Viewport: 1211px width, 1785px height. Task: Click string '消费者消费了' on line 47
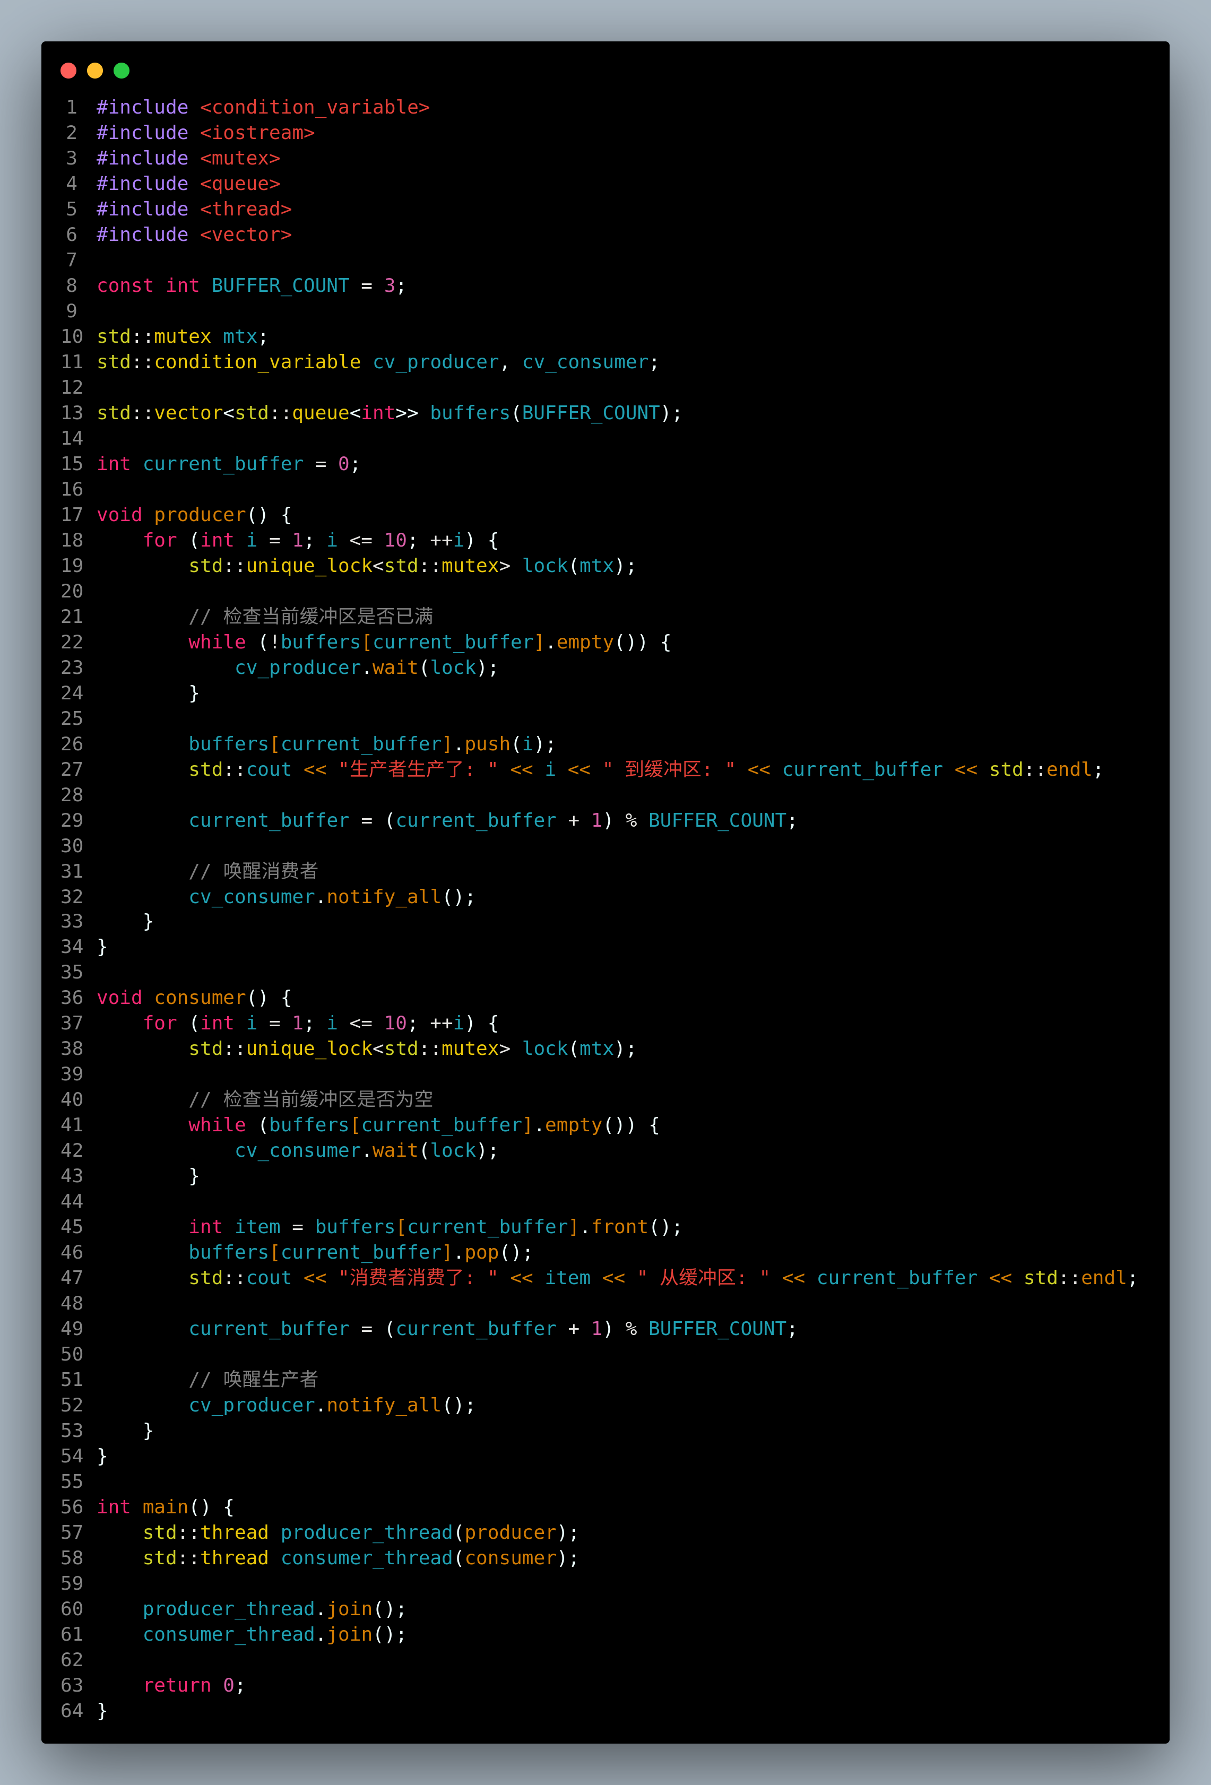coord(407,1278)
